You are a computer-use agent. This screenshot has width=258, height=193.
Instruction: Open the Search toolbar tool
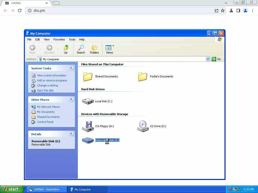(x=81, y=49)
